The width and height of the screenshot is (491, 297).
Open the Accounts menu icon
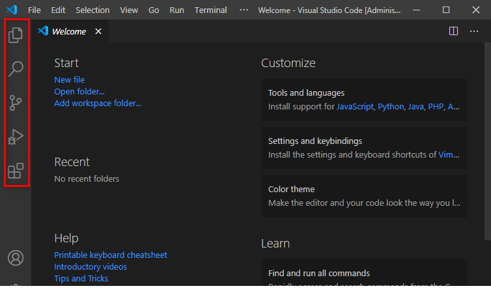[x=16, y=258]
